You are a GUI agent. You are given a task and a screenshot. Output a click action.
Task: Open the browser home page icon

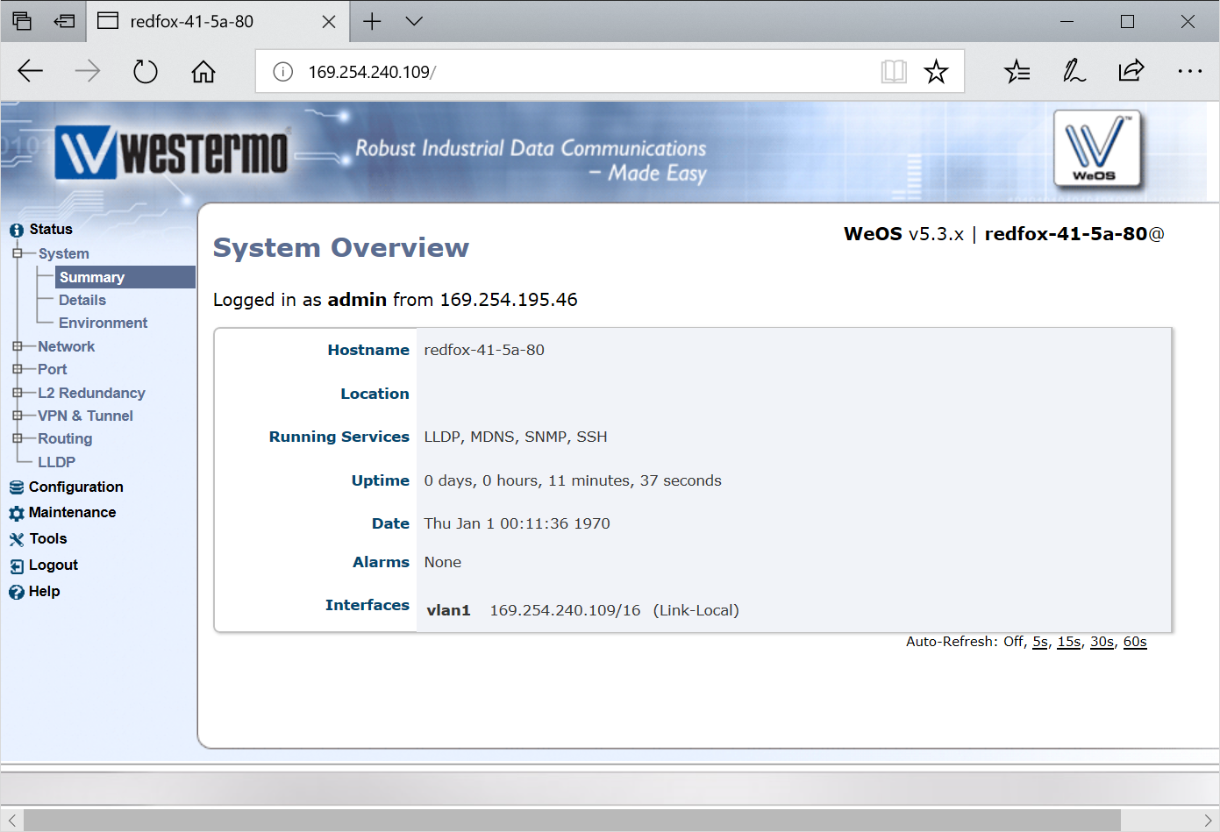pyautogui.click(x=203, y=71)
